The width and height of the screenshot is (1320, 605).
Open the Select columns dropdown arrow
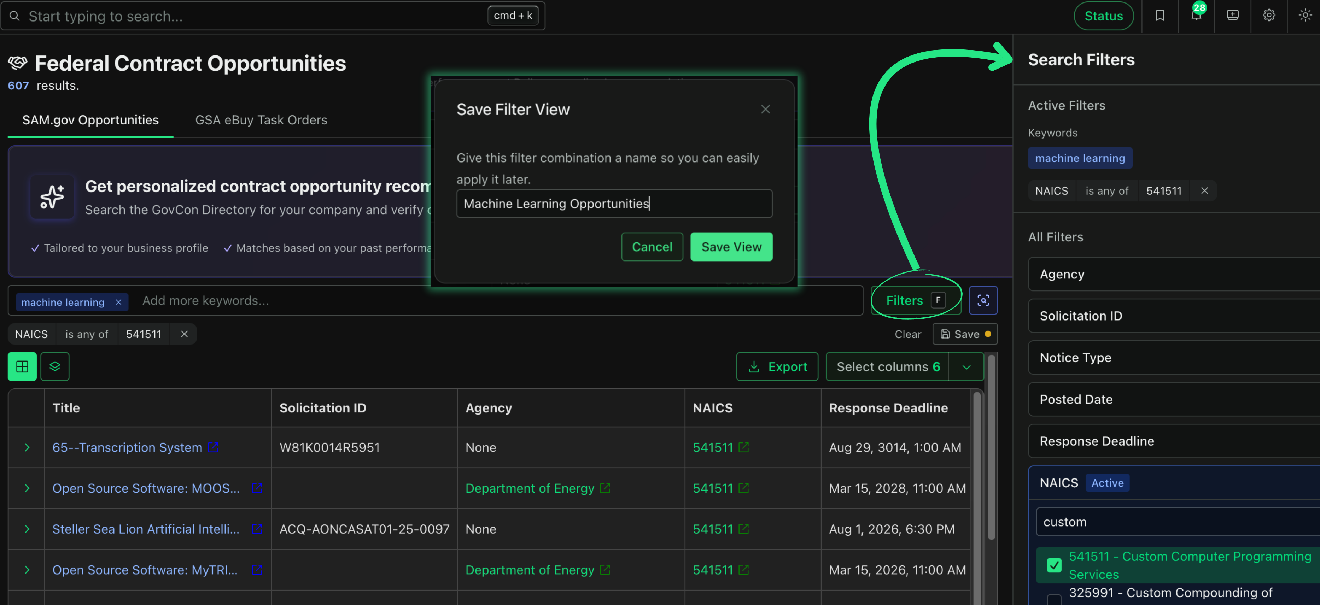[x=966, y=366]
